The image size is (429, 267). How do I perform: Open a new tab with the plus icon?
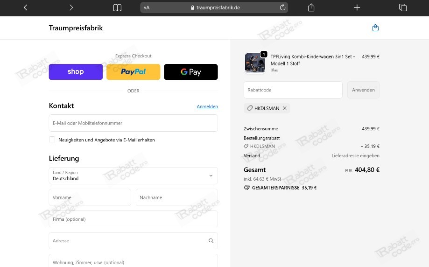pyautogui.click(x=357, y=7)
